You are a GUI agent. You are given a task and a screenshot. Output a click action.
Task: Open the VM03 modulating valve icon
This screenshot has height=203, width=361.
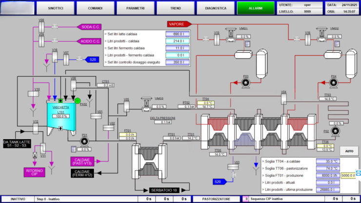[146, 104]
